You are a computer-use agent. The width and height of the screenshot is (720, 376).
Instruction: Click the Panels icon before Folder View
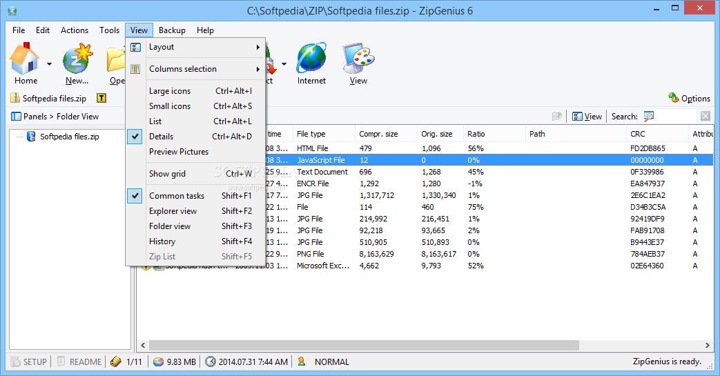(x=16, y=116)
